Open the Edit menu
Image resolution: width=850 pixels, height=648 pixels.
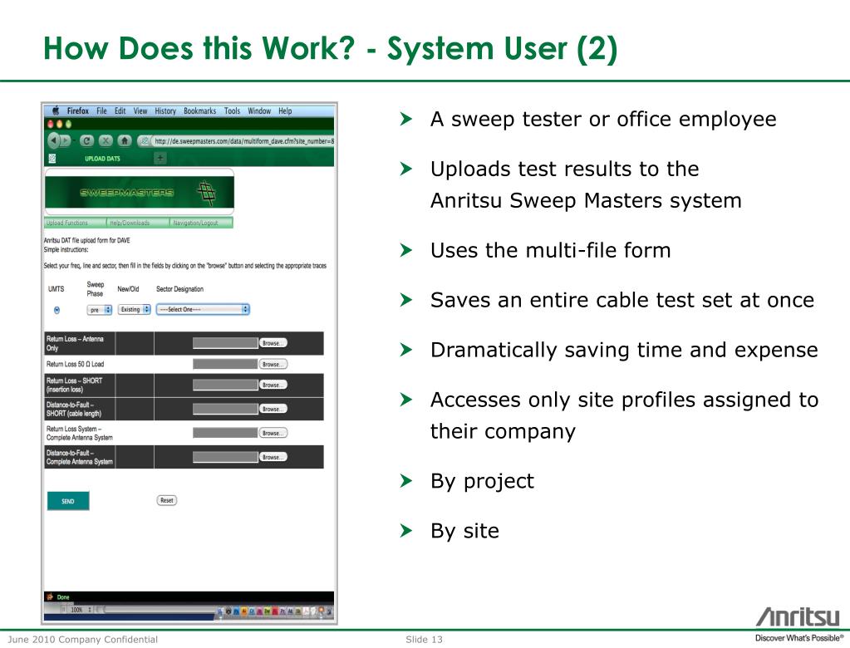(120, 110)
